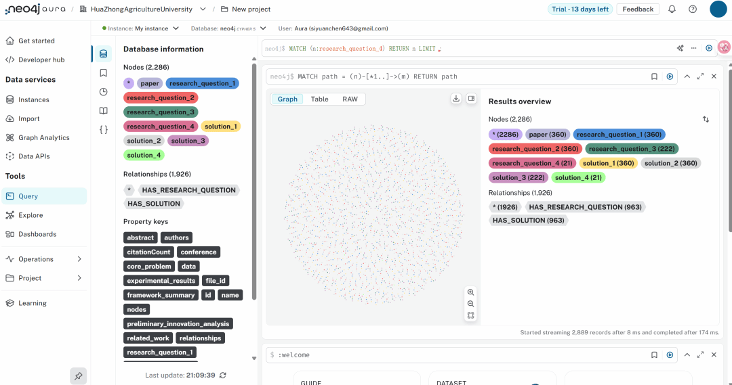Collapse the MATCH path result frame
732x385 pixels.
tap(687, 76)
